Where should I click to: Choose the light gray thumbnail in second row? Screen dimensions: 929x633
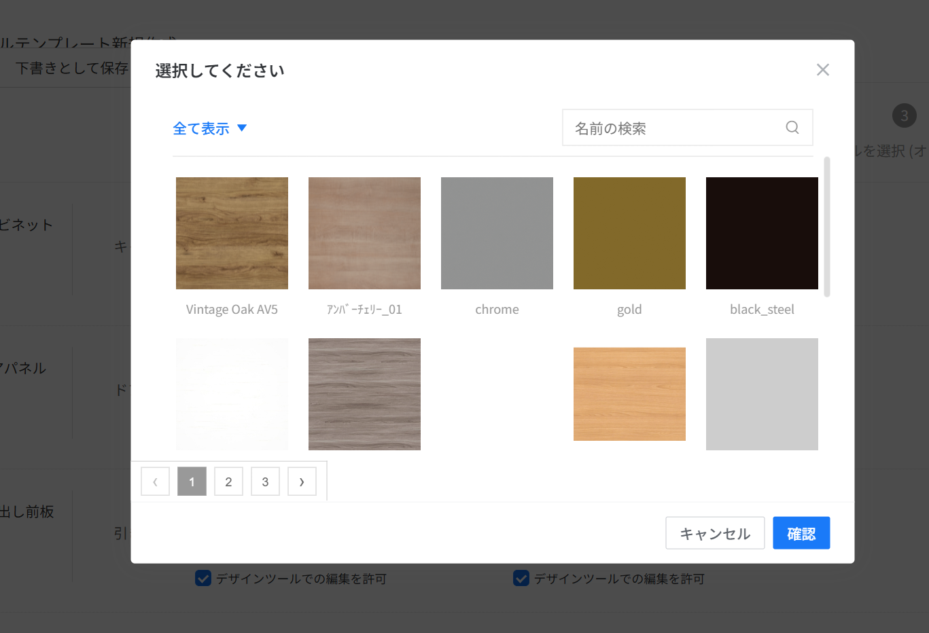click(762, 394)
